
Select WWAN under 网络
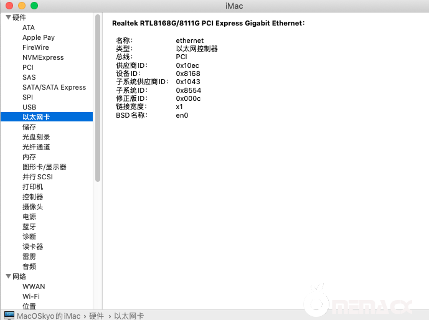click(34, 286)
